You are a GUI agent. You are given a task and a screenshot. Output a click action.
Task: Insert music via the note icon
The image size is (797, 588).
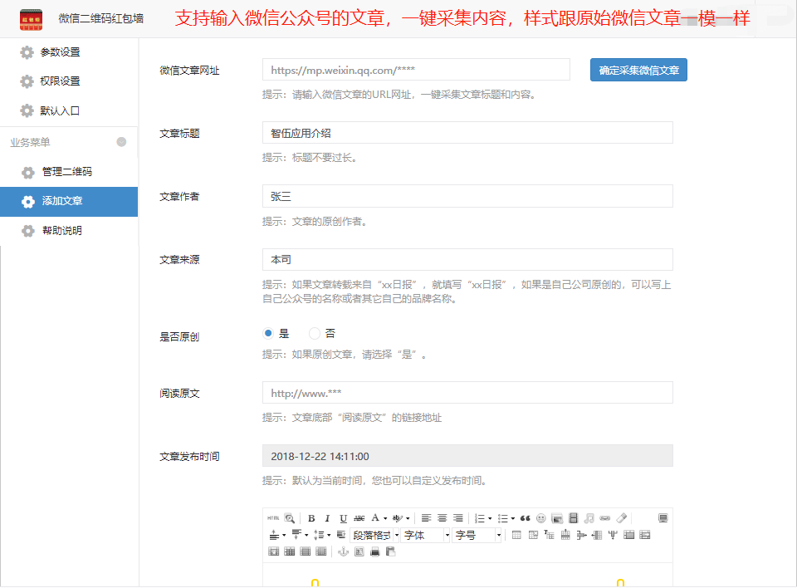(x=589, y=518)
